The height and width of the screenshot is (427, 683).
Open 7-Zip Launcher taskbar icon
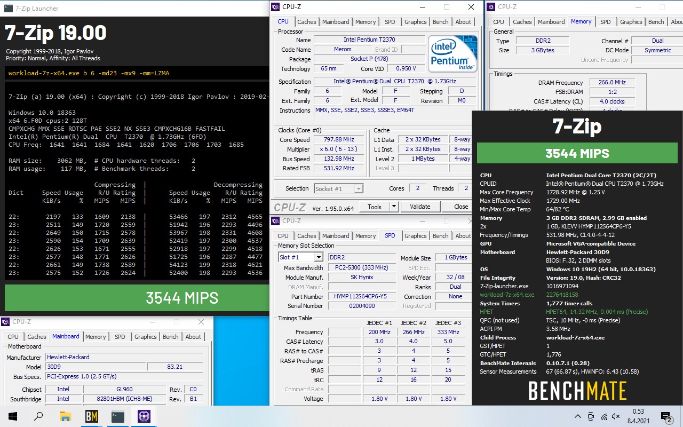(x=118, y=416)
